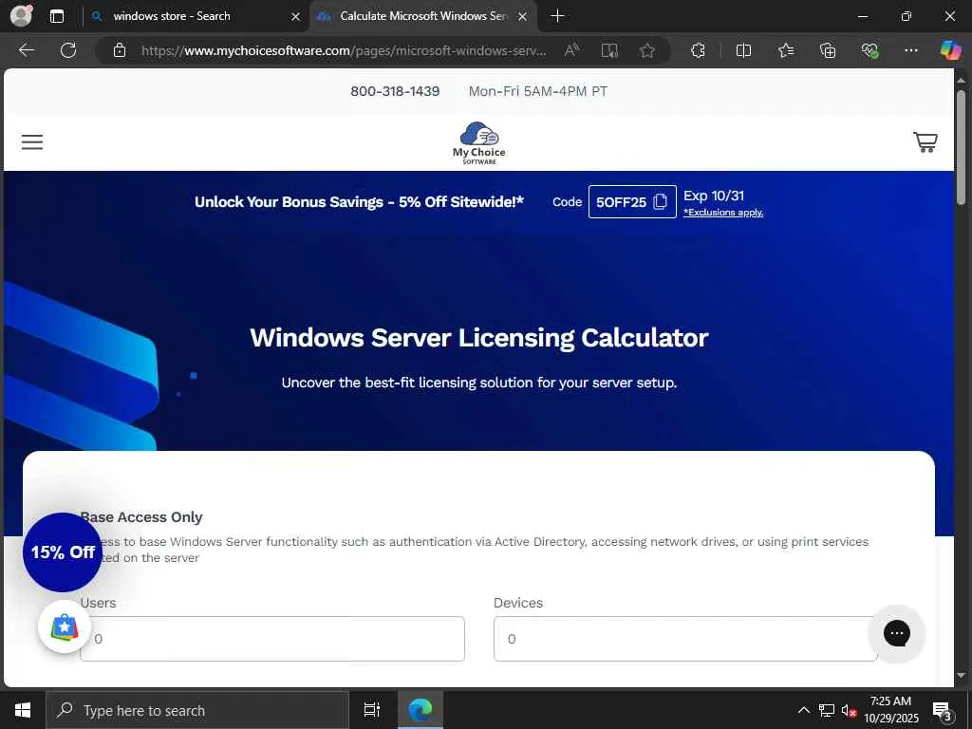Click the muted volume tray icon
The height and width of the screenshot is (729, 972).
pyautogui.click(x=849, y=710)
